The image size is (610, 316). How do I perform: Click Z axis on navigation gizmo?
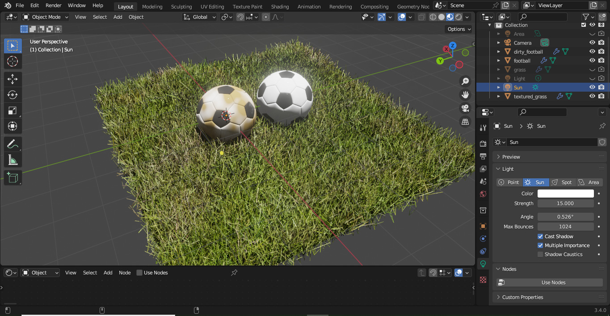(x=452, y=46)
